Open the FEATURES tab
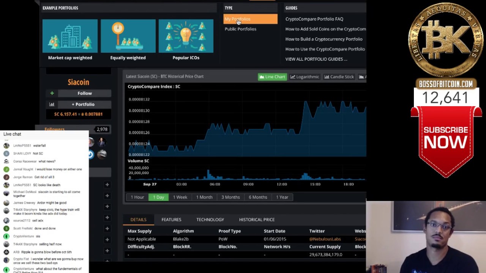486x273 pixels. (x=171, y=220)
